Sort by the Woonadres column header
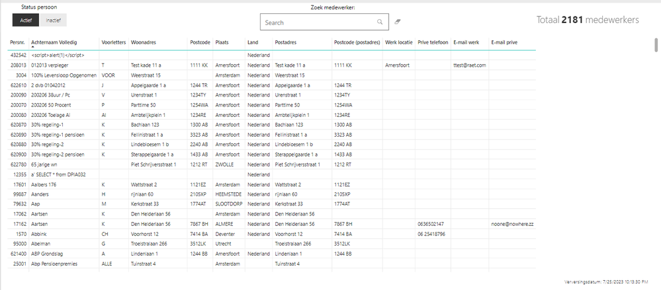Image resolution: width=661 pixels, height=290 pixels. click(142, 42)
